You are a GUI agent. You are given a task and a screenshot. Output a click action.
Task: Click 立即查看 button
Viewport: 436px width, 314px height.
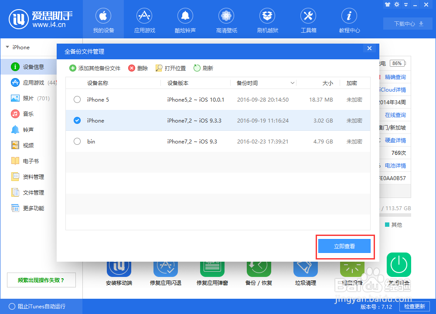344,246
